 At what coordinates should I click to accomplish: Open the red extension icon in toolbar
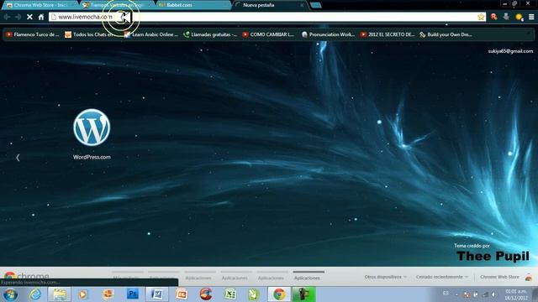click(x=493, y=17)
